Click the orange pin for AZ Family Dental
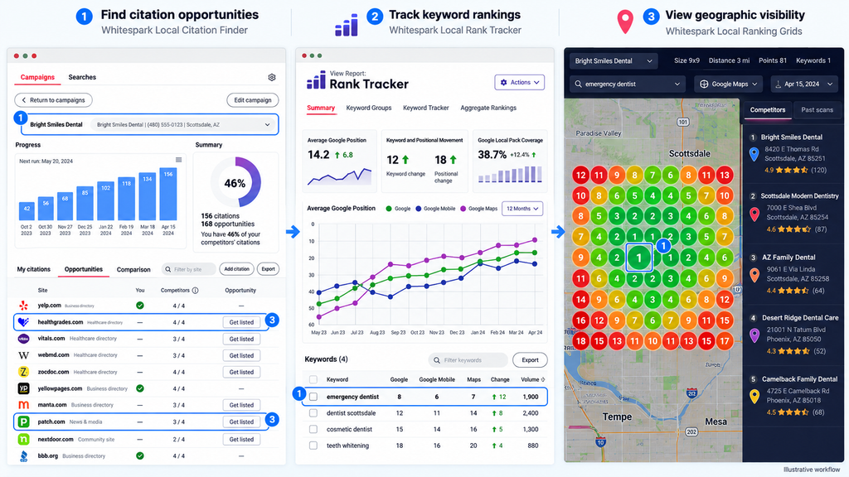The image size is (849, 477). point(754,275)
